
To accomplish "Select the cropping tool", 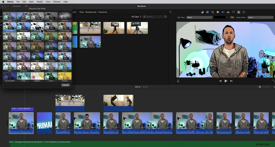I will [213, 12].
